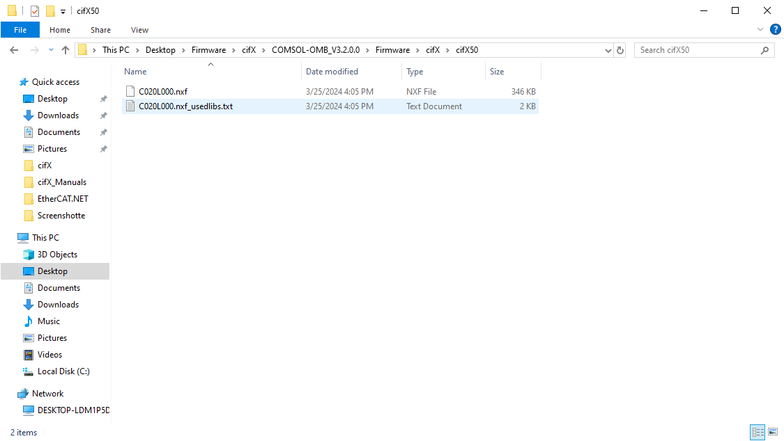Open the File menu

point(20,30)
